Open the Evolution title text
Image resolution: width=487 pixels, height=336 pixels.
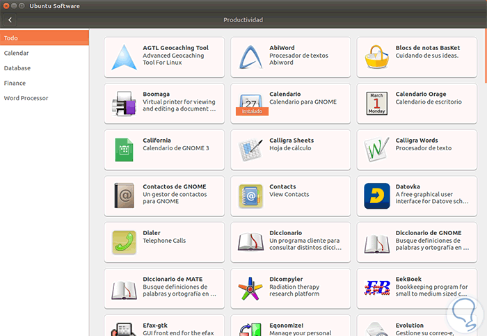click(409, 326)
